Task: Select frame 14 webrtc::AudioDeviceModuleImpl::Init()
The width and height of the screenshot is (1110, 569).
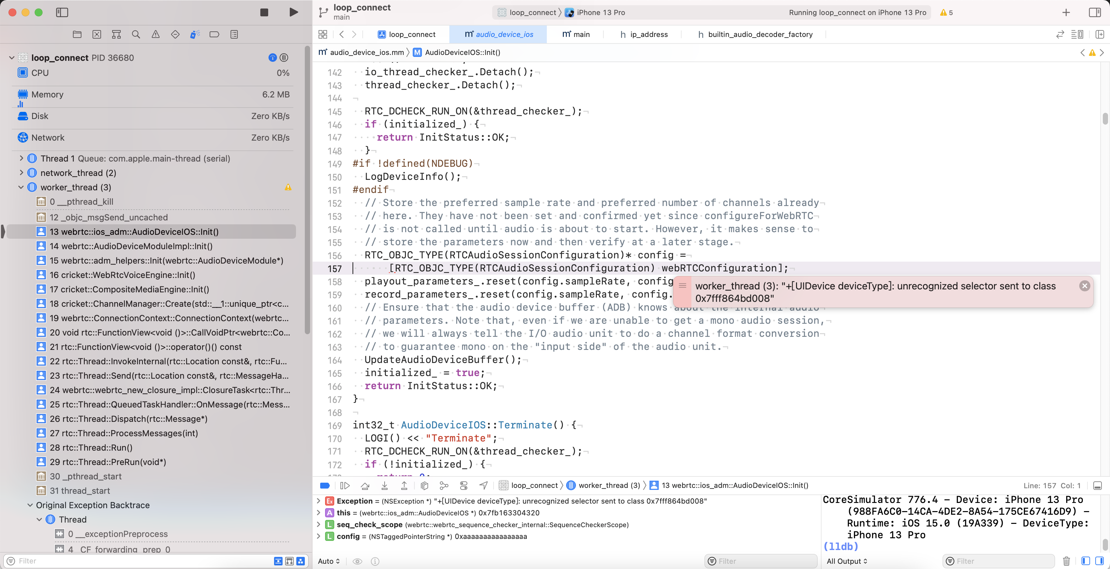Action: 137,246
